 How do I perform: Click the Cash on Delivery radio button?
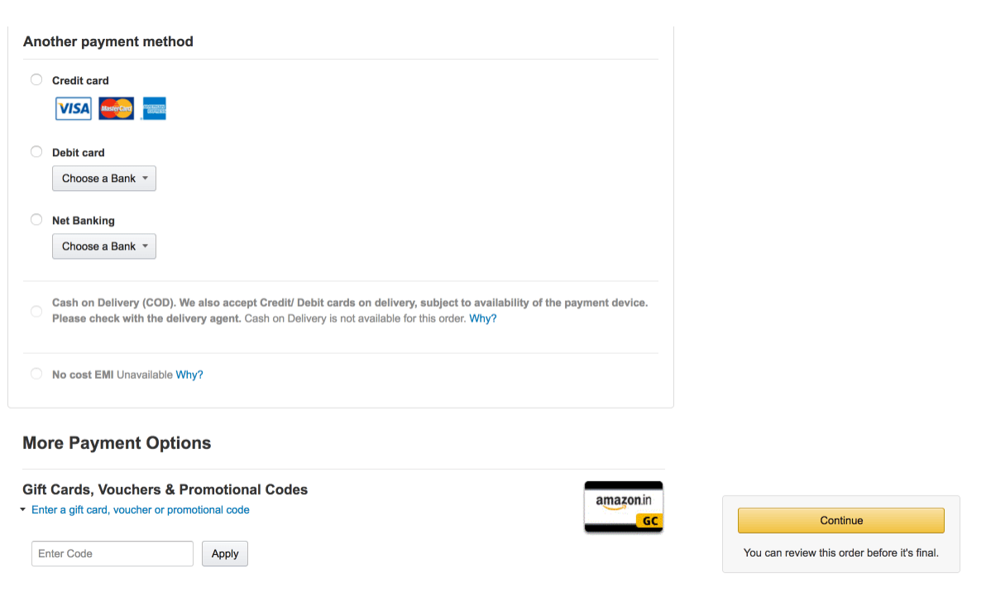[x=36, y=311]
